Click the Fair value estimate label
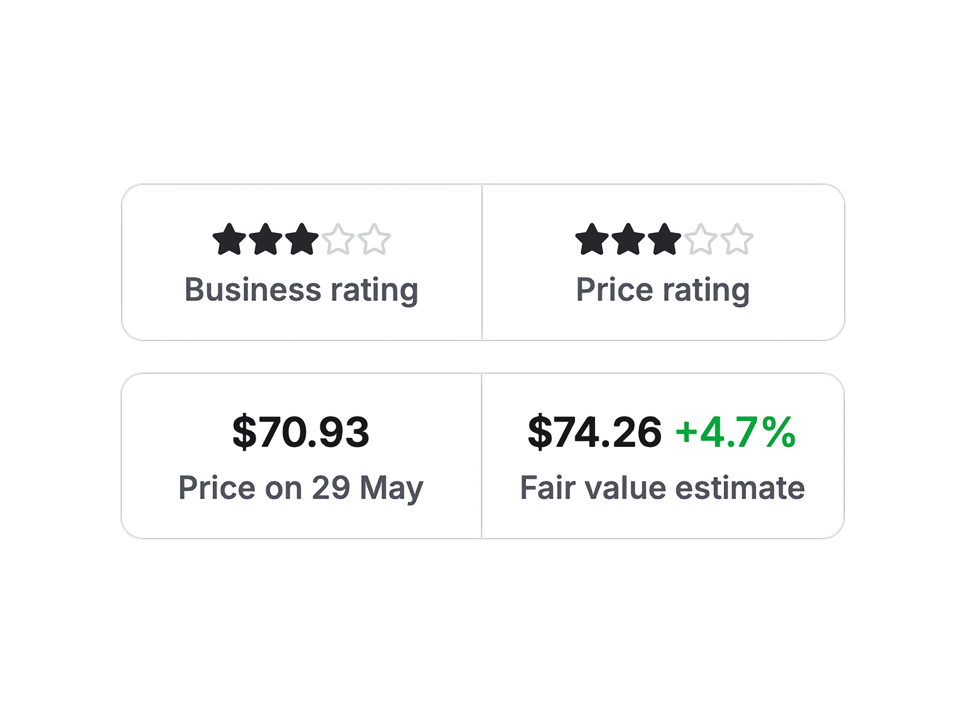This screenshot has height=725, width=967. tap(662, 488)
